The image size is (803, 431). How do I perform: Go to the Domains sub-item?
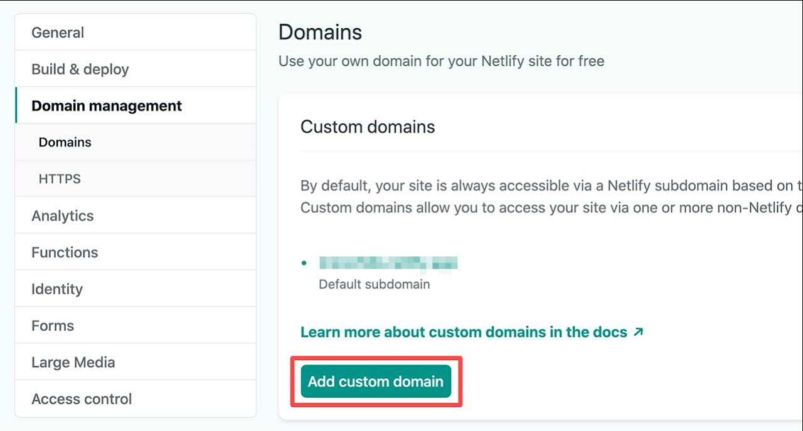point(136,142)
